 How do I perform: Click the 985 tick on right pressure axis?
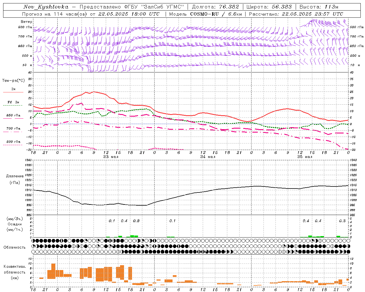click(x=353, y=215)
